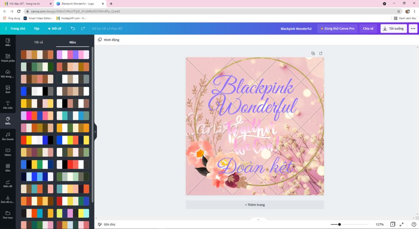Reload the browser page

19,11
